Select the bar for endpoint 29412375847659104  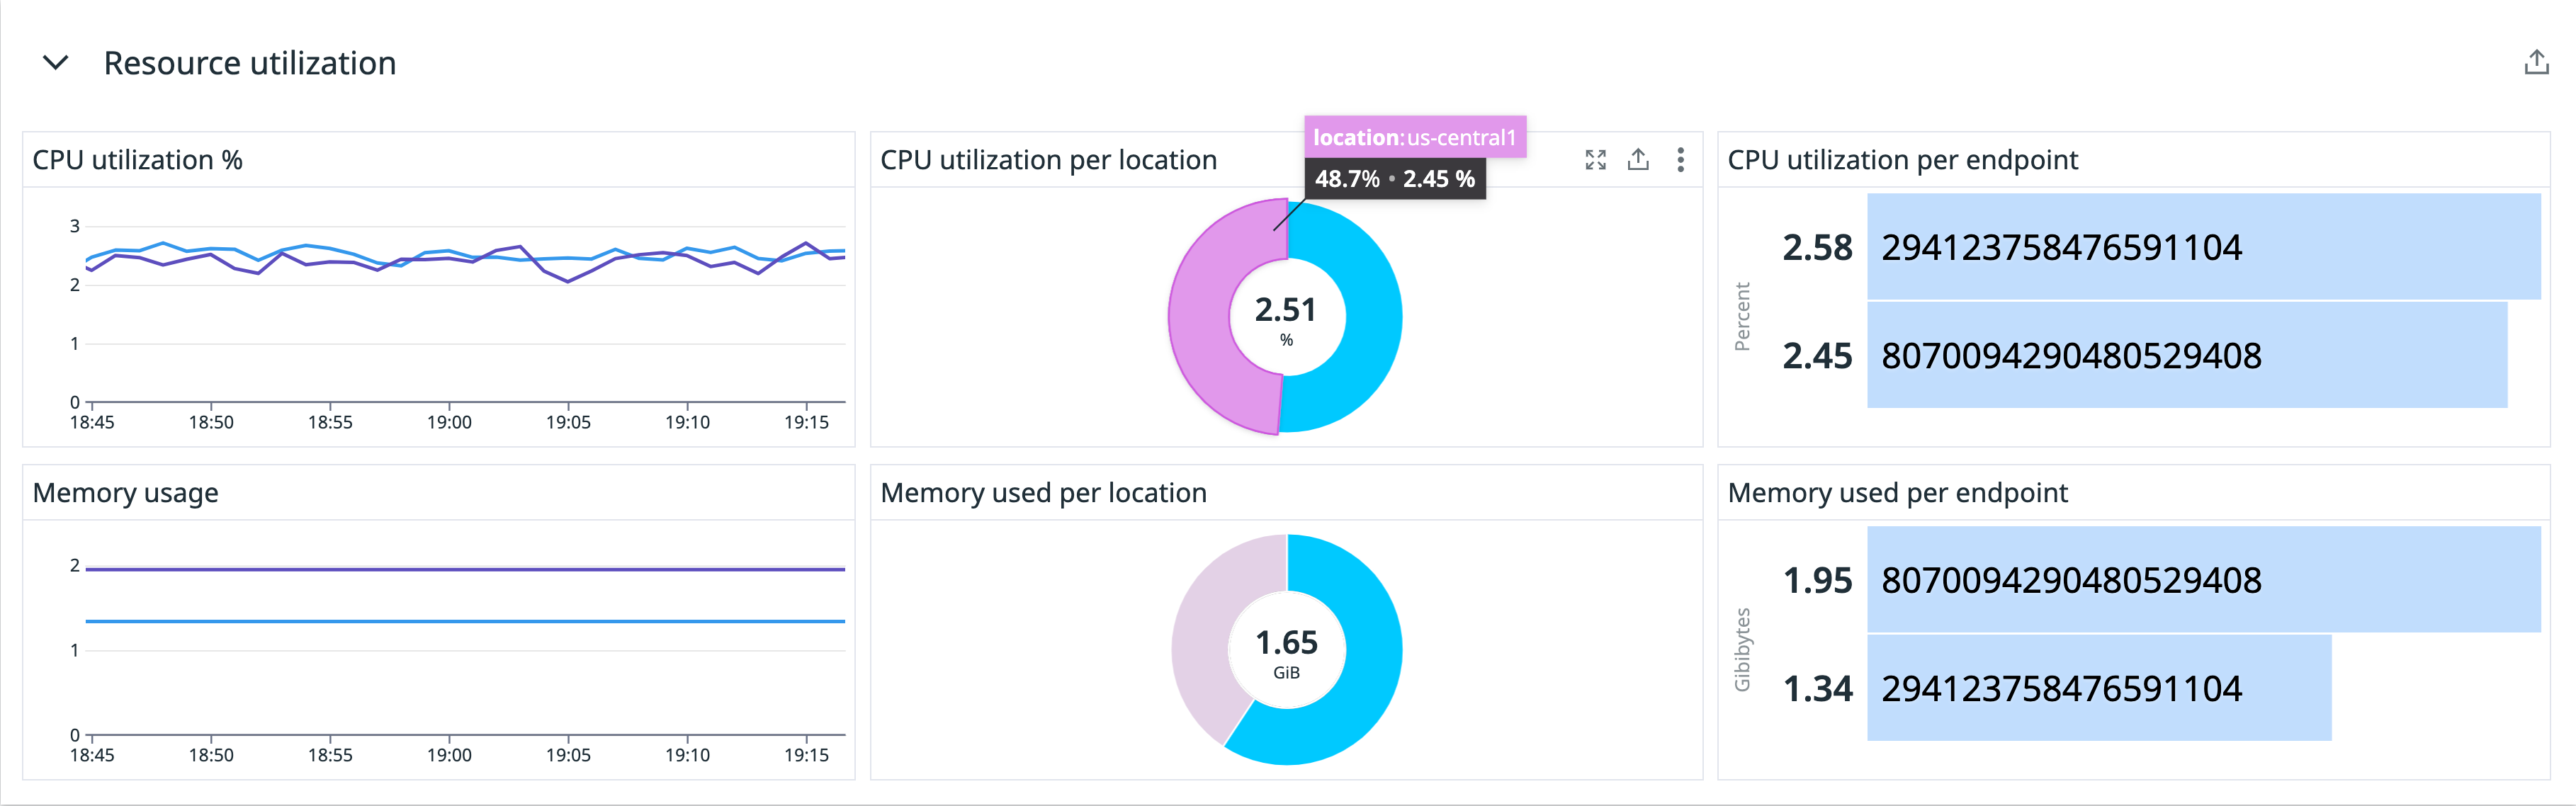click(x=2200, y=247)
